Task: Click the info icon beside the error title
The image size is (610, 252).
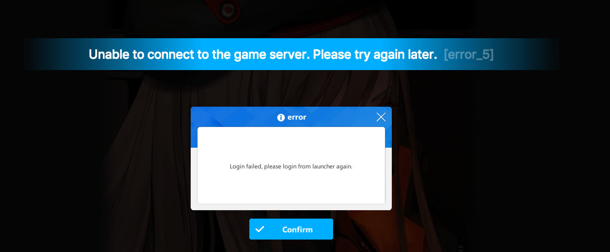Action: coord(281,117)
